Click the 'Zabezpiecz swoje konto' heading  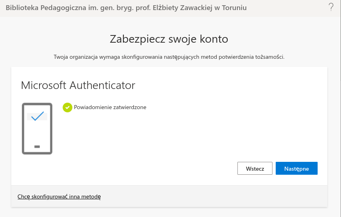coord(169,39)
